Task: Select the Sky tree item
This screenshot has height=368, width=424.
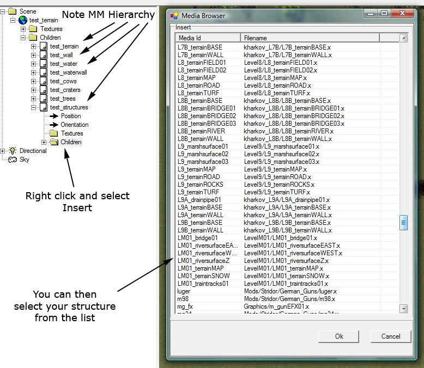Action: click(x=25, y=160)
